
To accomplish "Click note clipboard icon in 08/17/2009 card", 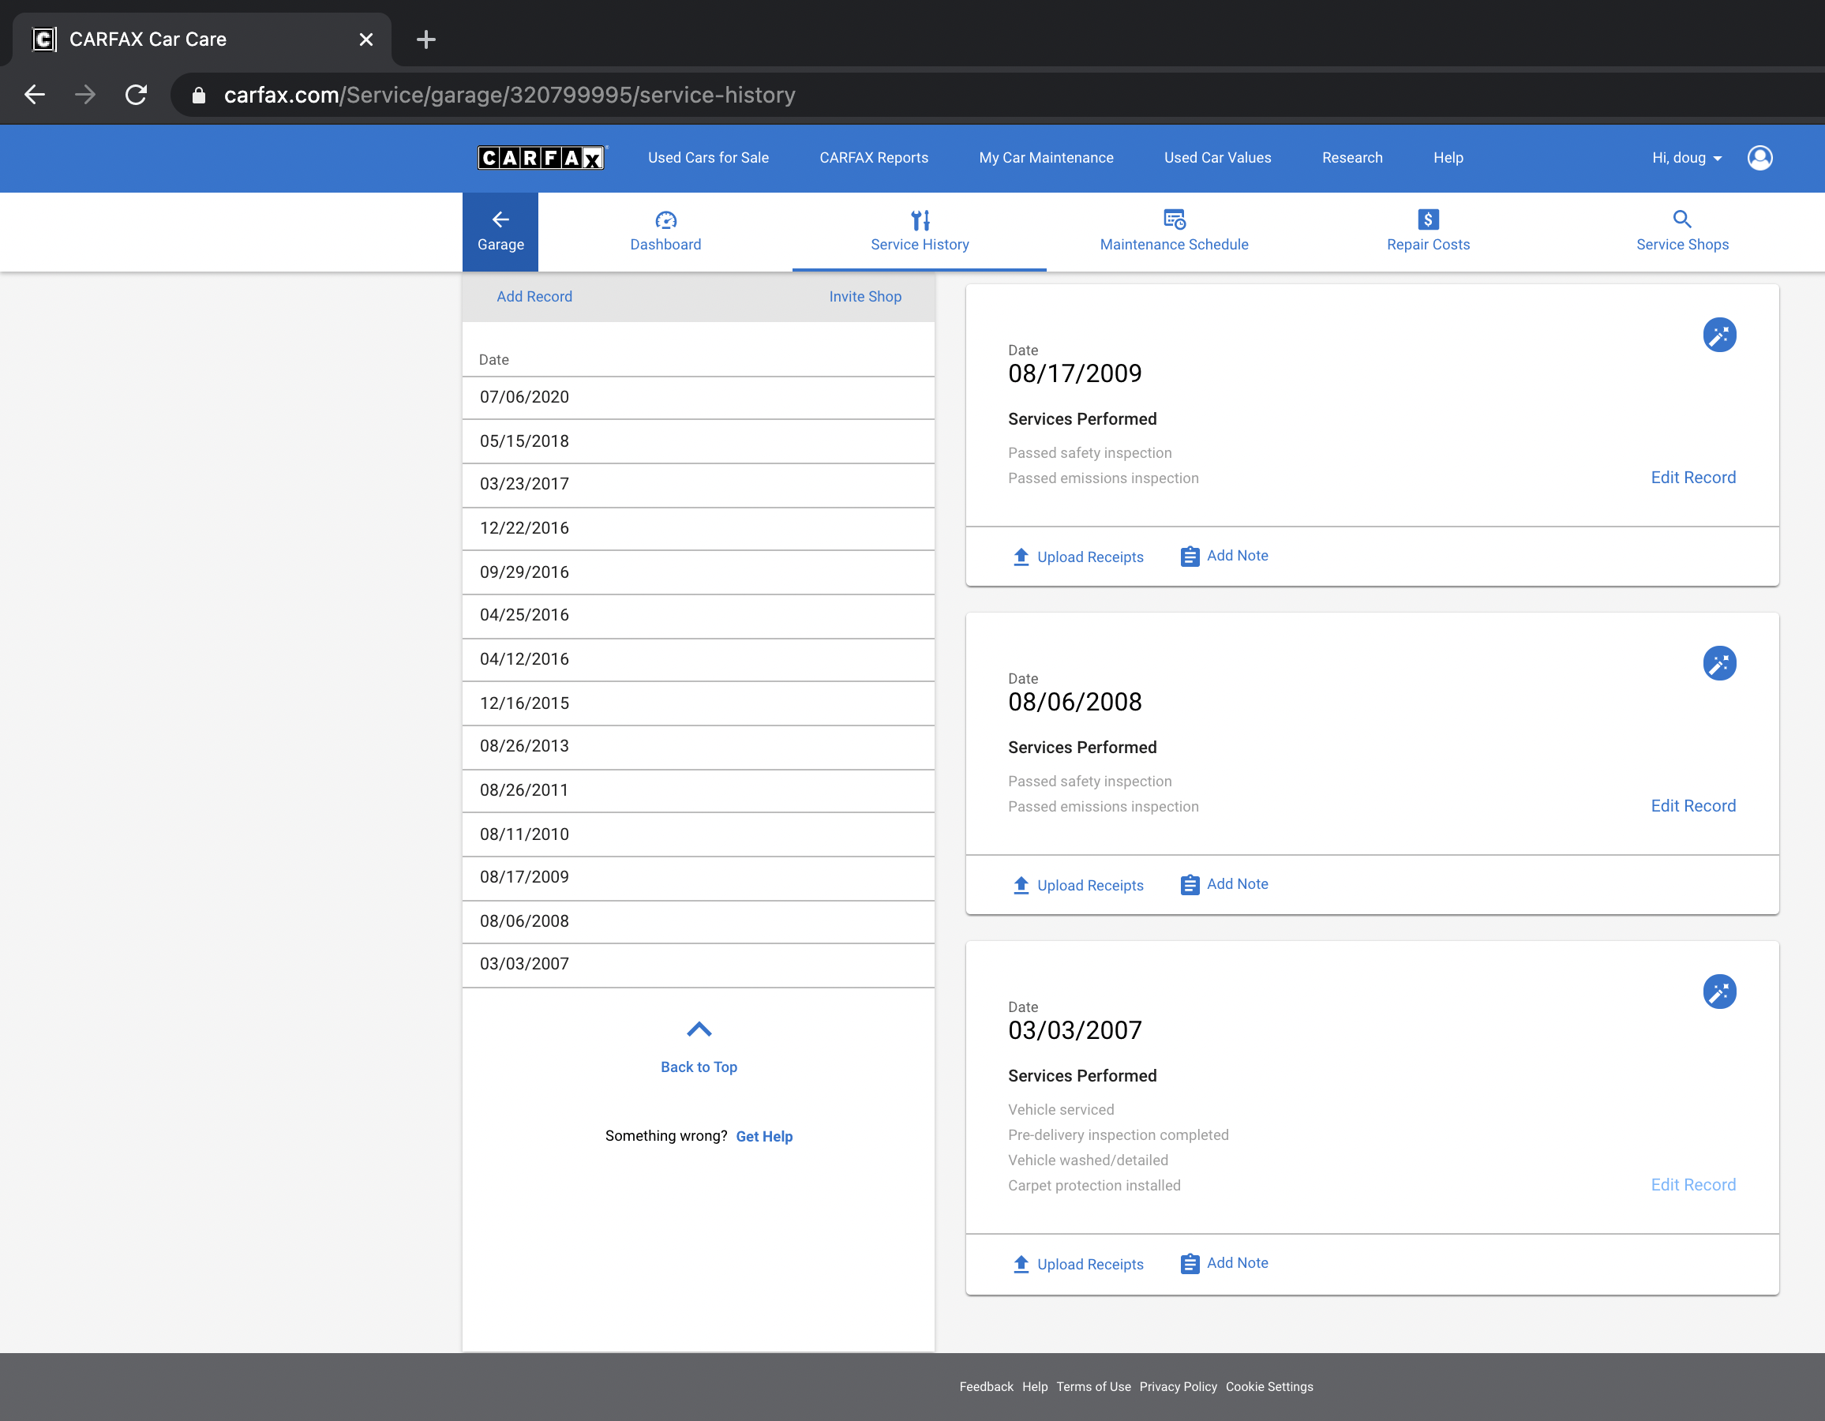I will tap(1190, 557).
